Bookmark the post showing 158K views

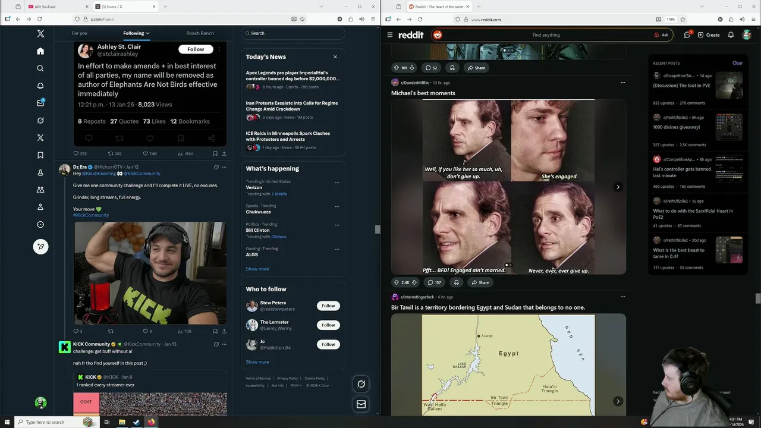point(215,153)
